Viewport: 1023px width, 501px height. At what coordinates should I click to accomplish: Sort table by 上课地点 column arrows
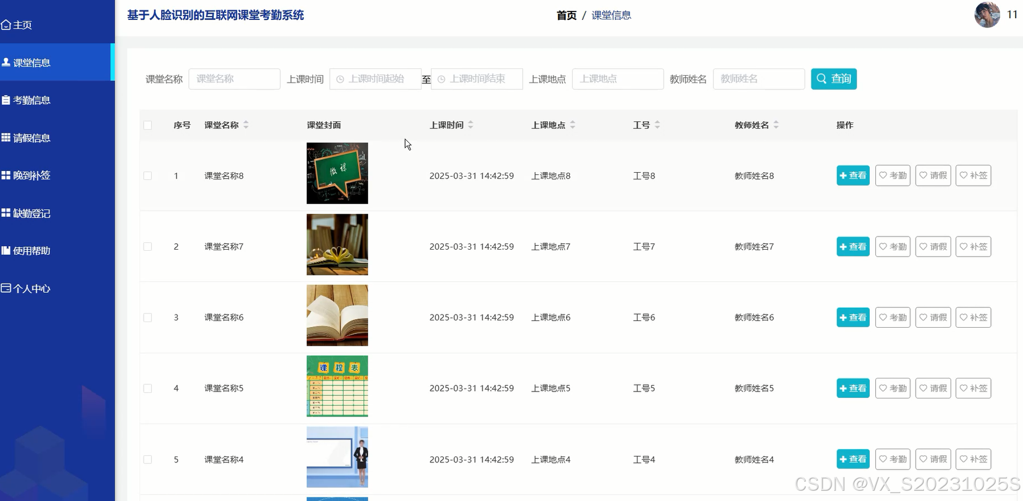(573, 125)
